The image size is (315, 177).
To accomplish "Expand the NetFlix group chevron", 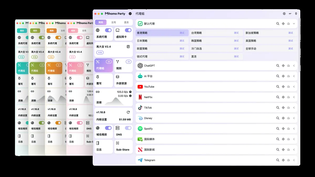I will [294, 97].
